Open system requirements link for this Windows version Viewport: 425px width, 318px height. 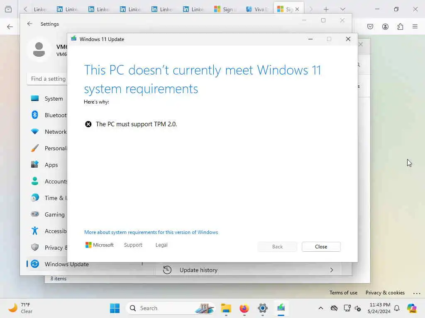151,232
